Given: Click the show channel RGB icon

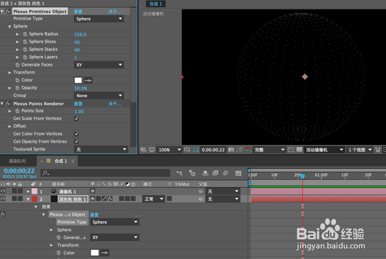Looking at the screenshot, I should (x=247, y=149).
